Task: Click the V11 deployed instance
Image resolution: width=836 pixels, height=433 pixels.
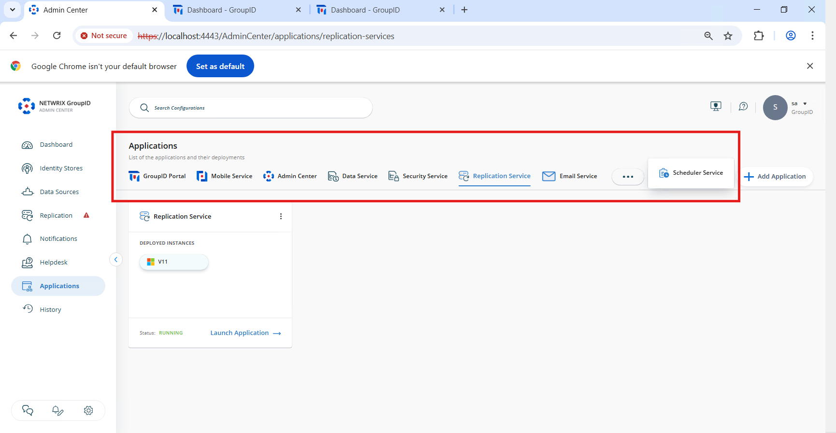Action: [x=174, y=262]
